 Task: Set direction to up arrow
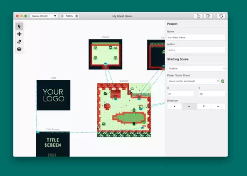pyautogui.click(x=189, y=107)
